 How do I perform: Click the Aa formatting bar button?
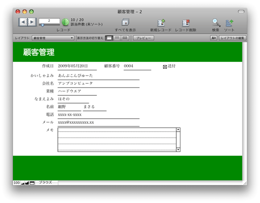(x=214, y=38)
